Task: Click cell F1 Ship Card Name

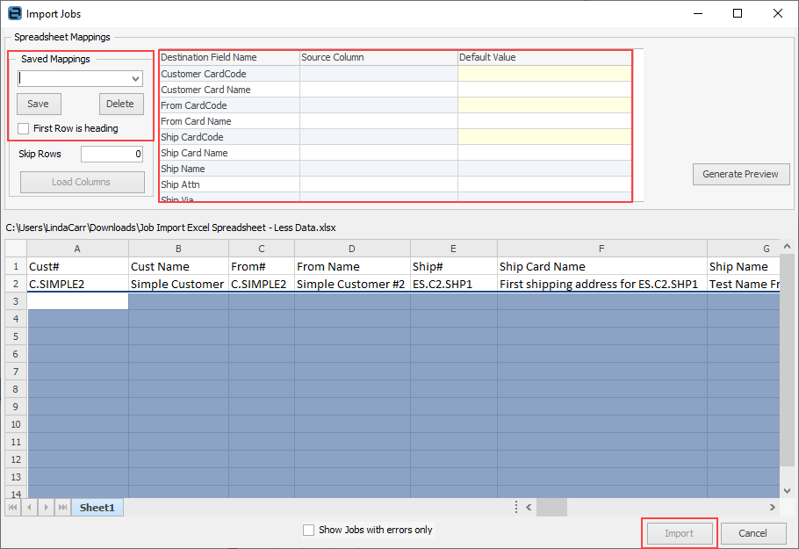Action: pos(601,266)
